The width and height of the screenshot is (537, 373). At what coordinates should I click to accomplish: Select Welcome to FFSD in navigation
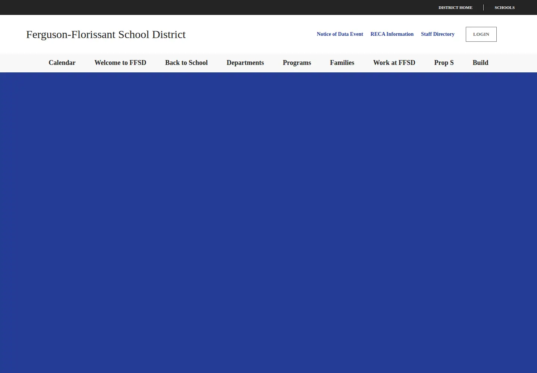pyautogui.click(x=120, y=63)
